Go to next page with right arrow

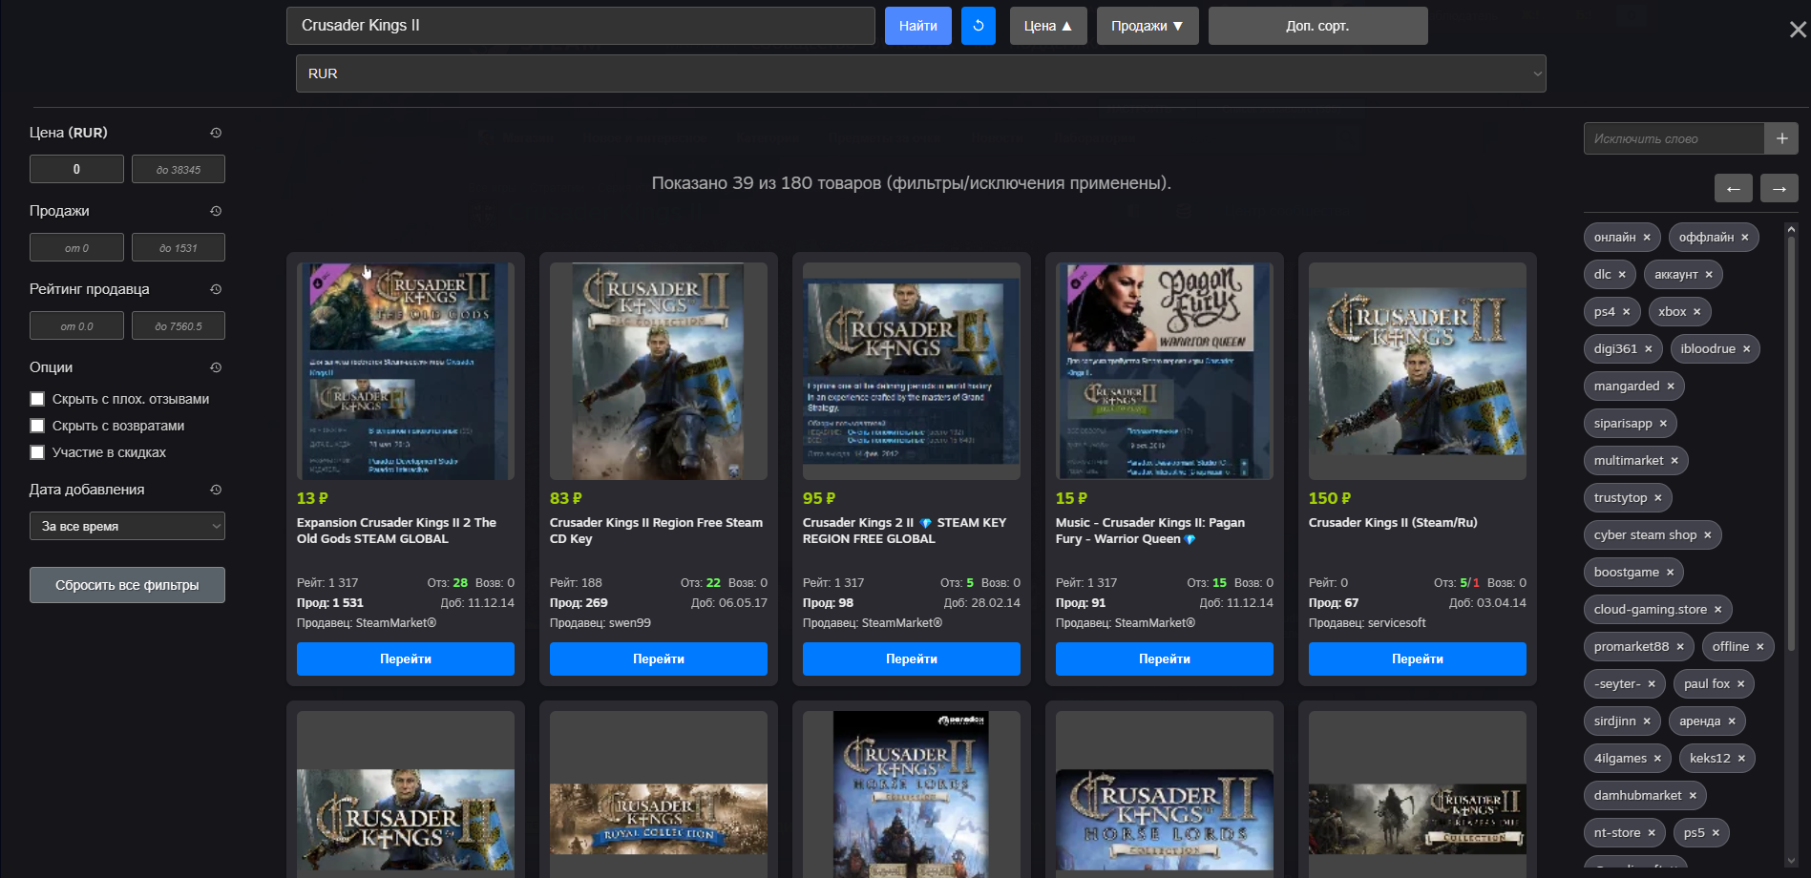1779,188
